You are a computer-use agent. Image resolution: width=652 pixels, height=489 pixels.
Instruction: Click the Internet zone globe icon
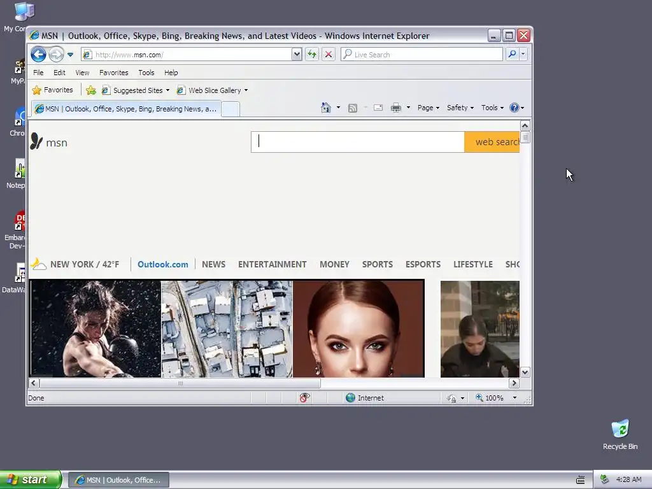coord(351,398)
